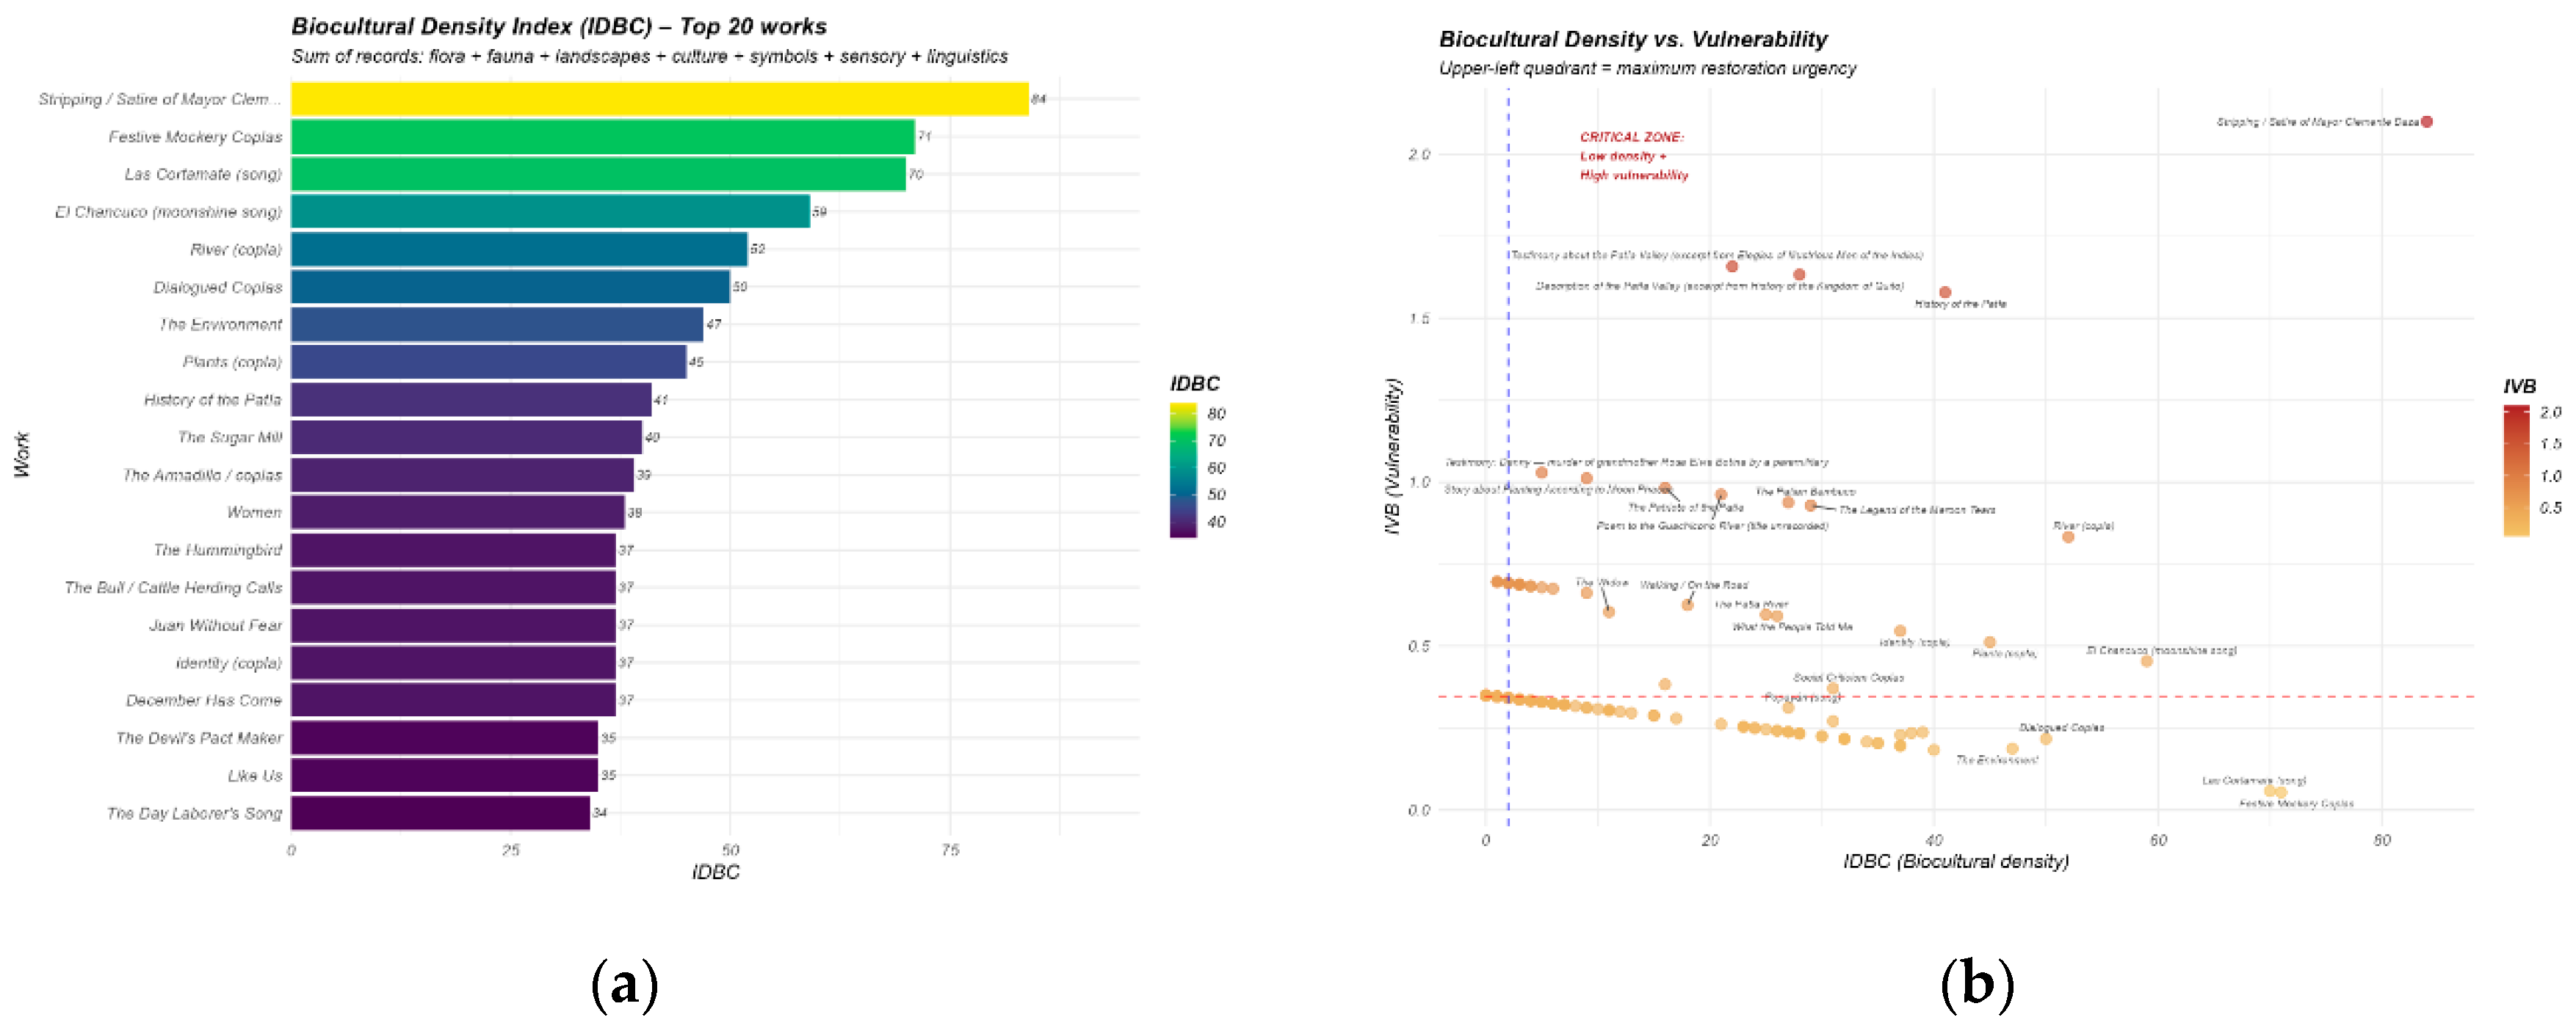Click the scatter point for History of the Patía

(1945, 293)
